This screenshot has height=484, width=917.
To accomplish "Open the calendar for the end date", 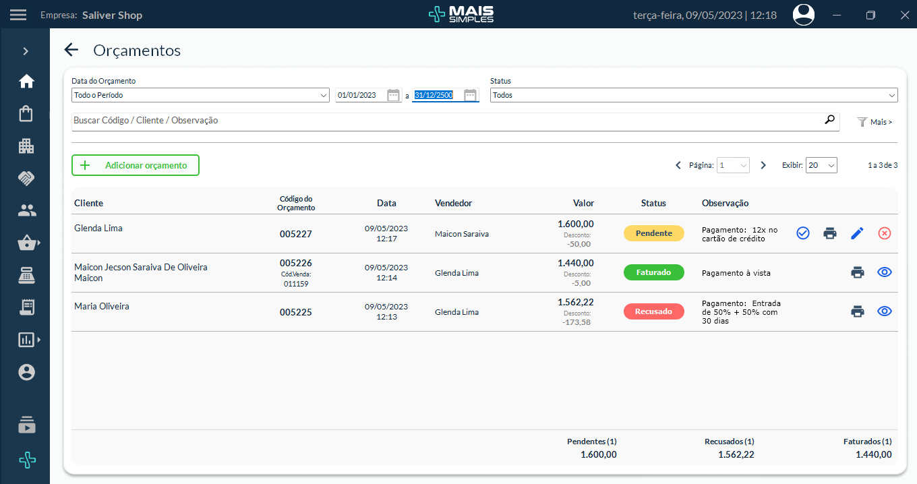I will click(x=471, y=95).
